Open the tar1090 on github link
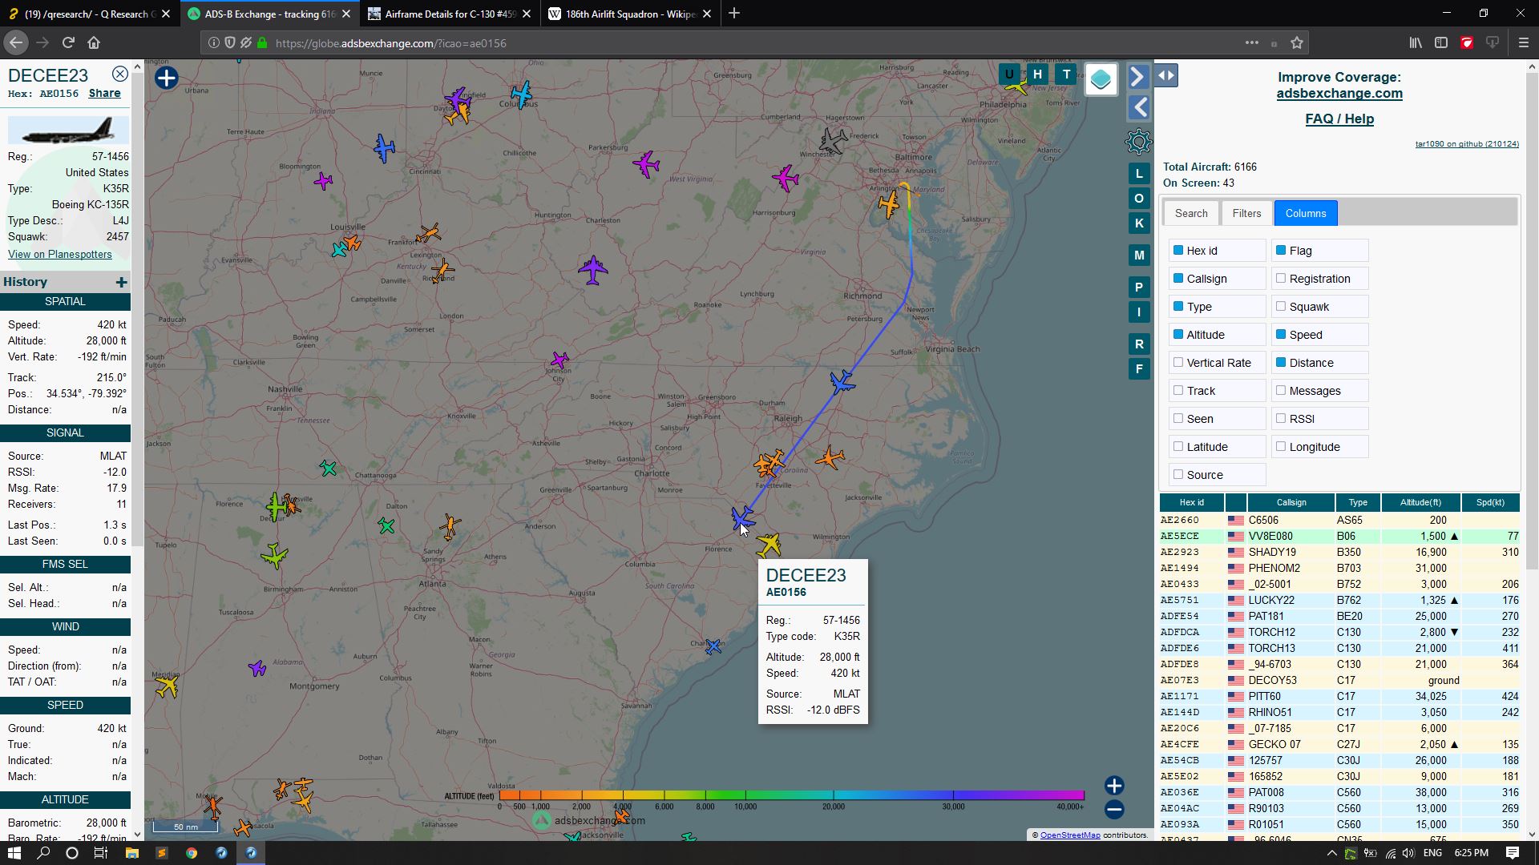The width and height of the screenshot is (1539, 865). [x=1467, y=144]
